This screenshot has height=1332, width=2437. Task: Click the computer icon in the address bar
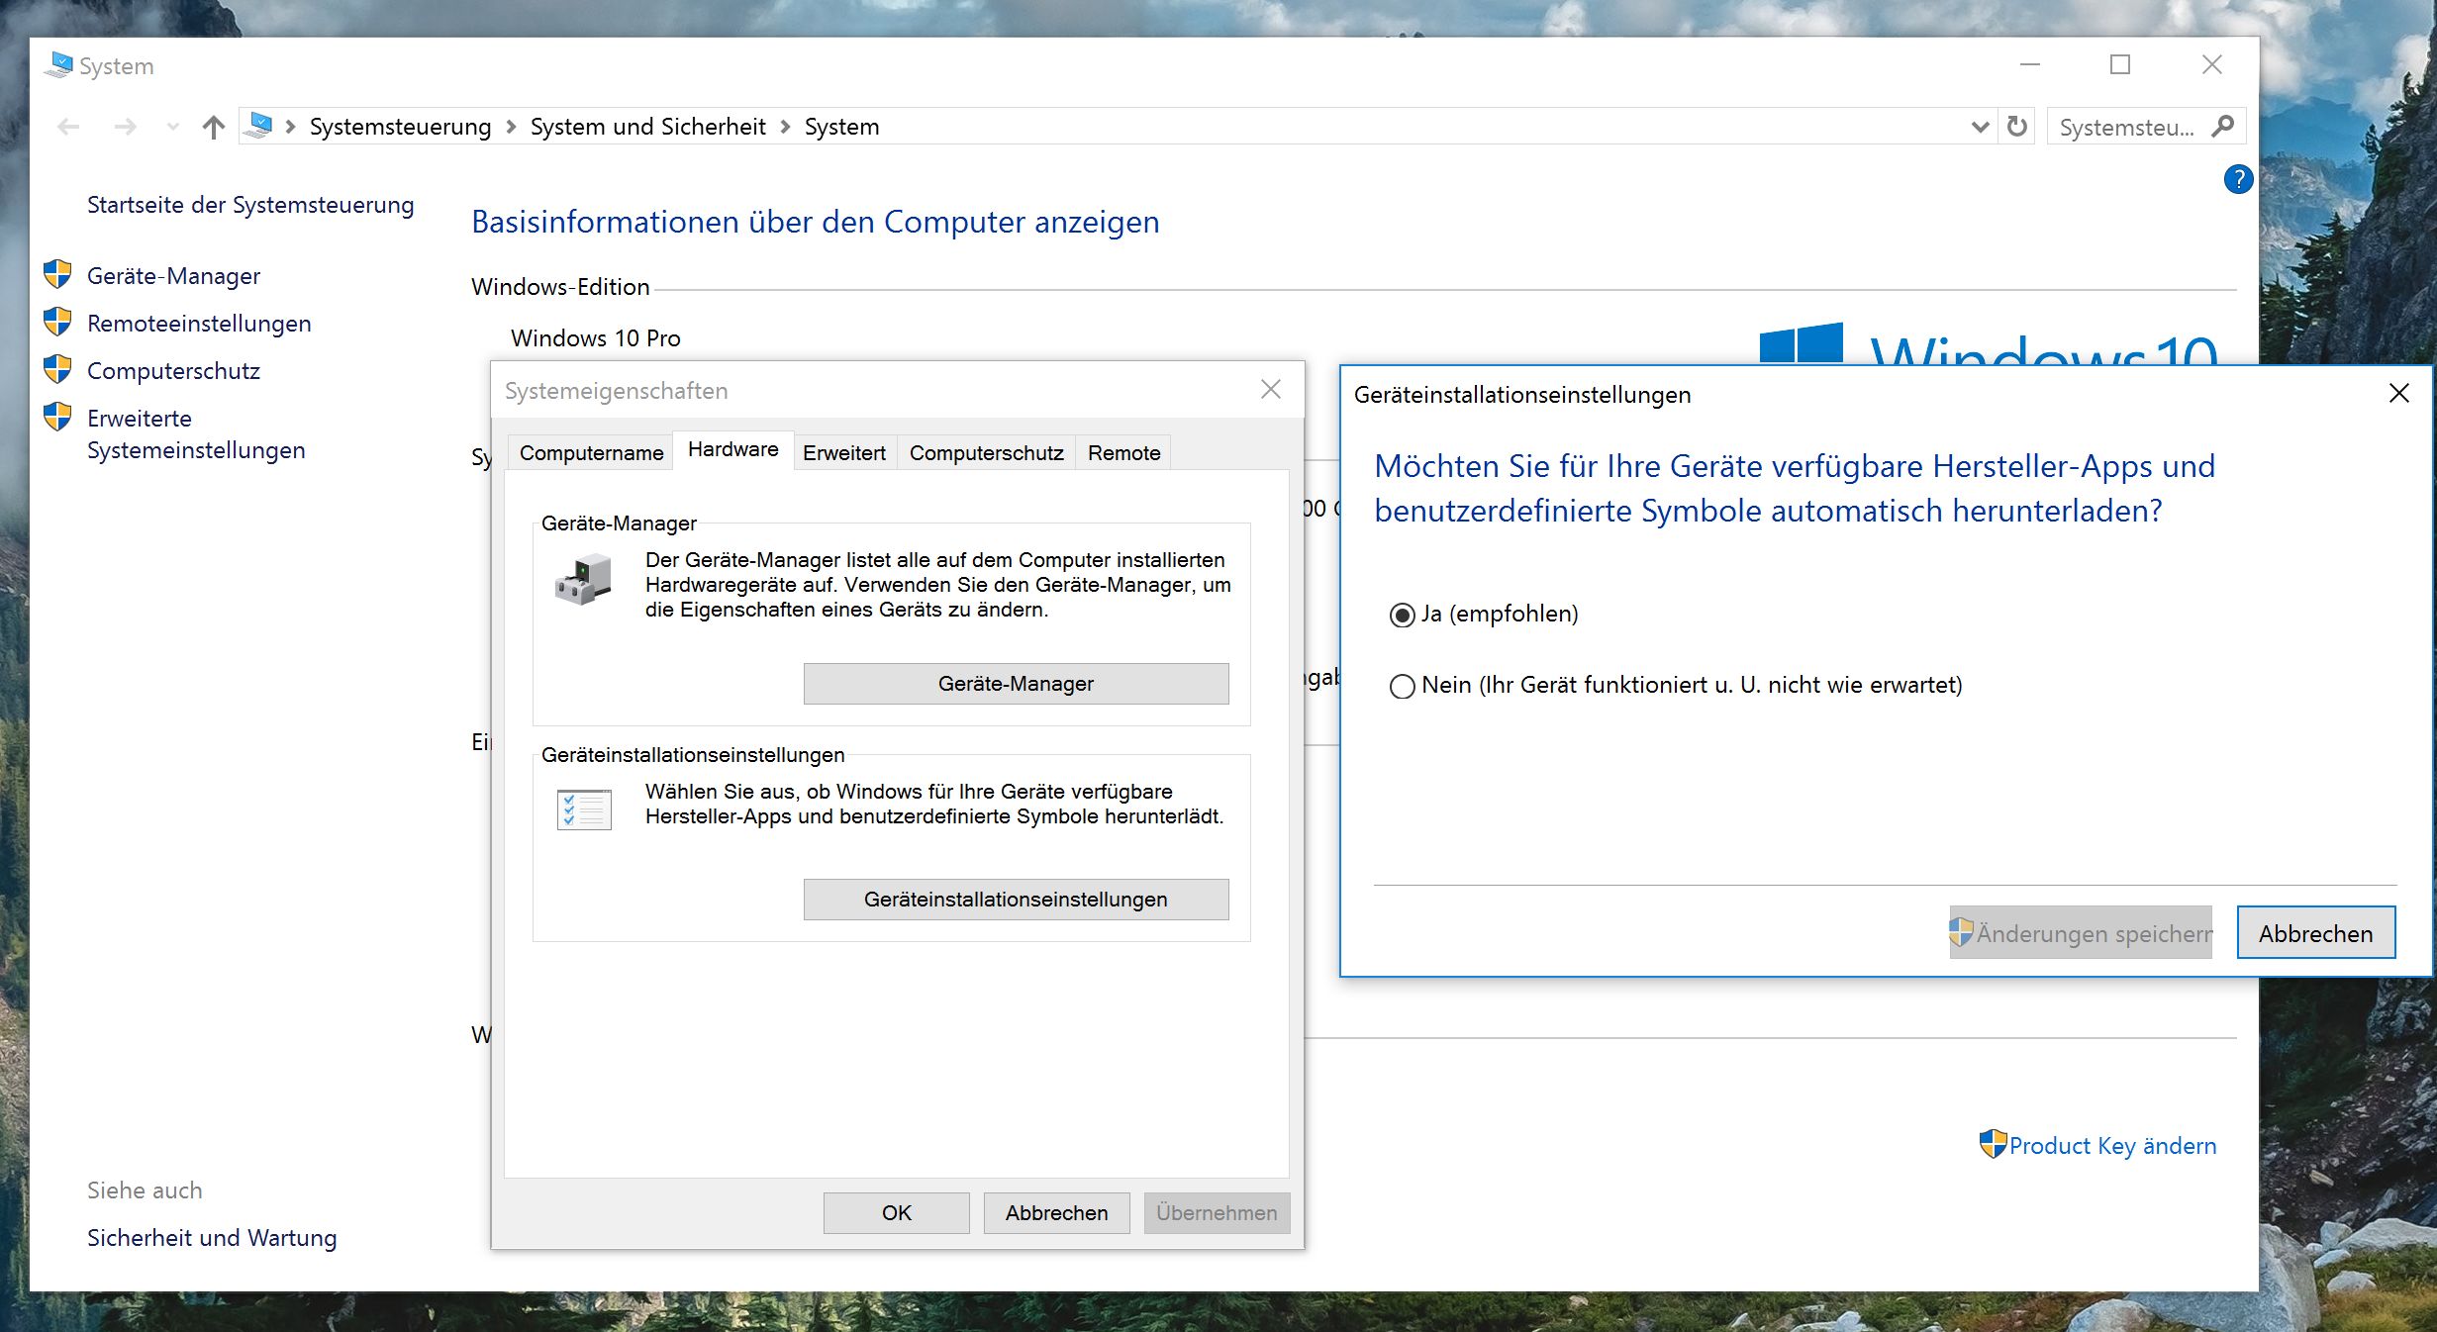(x=259, y=126)
